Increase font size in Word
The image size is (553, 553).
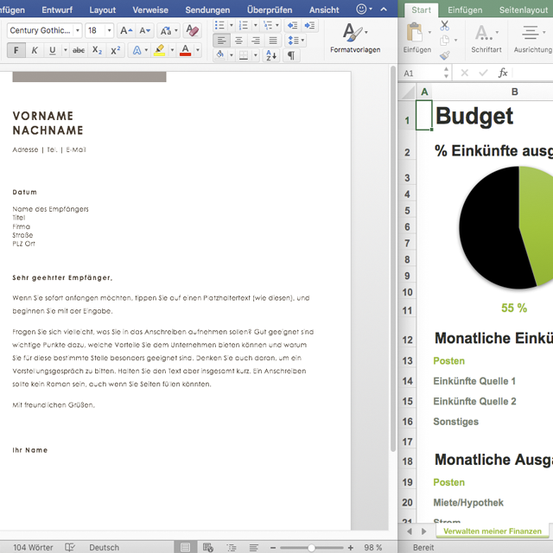(x=124, y=30)
